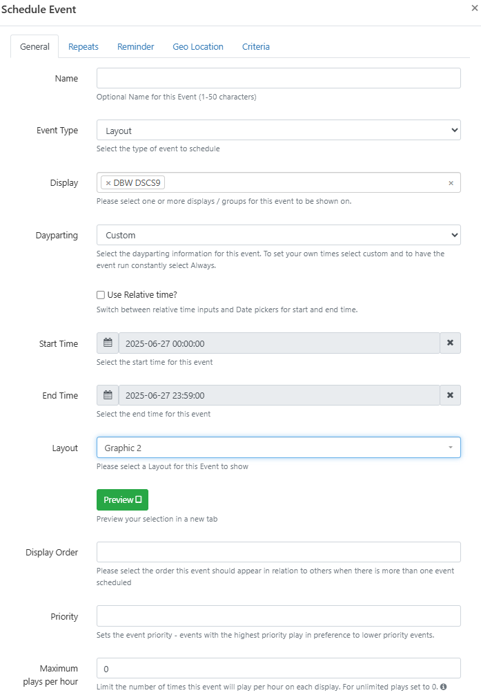481x695 pixels.
Task: Go to the Geo Location tab
Action: click(x=198, y=46)
